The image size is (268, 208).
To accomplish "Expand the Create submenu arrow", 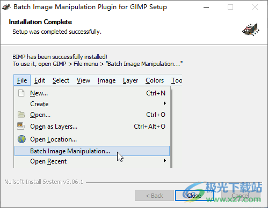I will coord(165,103).
